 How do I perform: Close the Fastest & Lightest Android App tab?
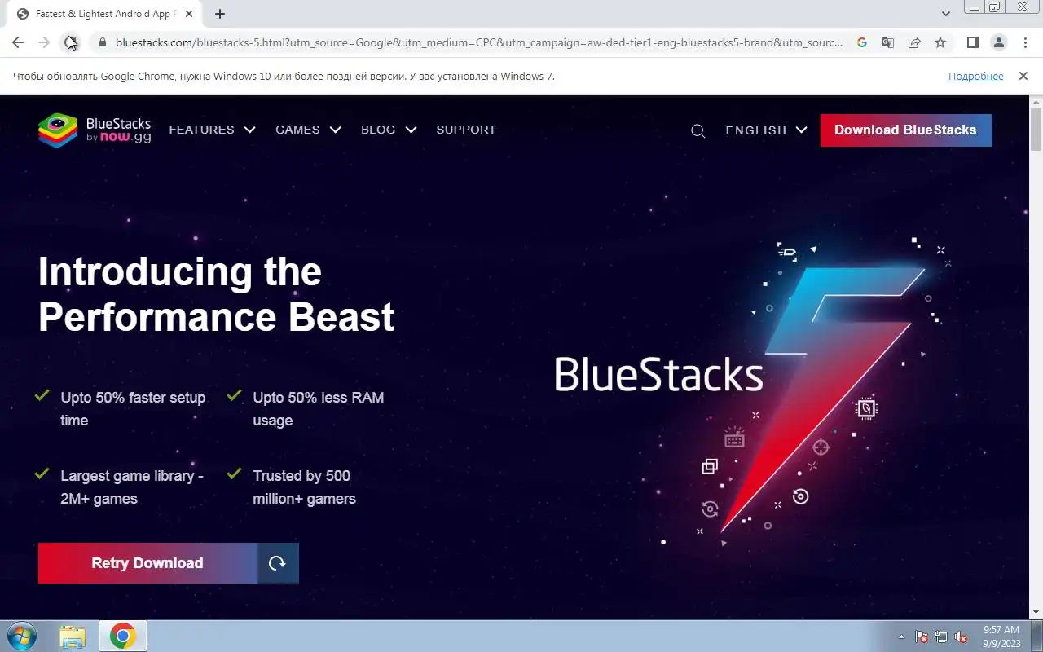pos(189,14)
